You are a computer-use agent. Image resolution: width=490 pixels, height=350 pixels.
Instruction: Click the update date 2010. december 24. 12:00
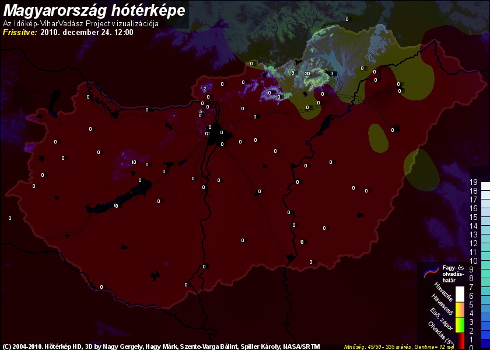[87, 32]
